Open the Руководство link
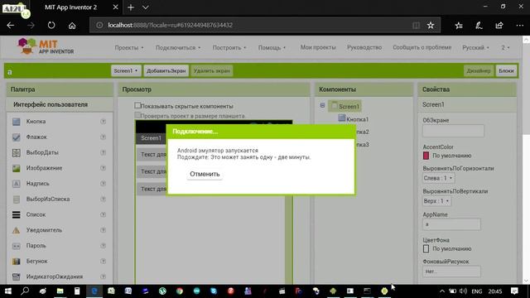This screenshot has width=530, height=298. [364, 48]
